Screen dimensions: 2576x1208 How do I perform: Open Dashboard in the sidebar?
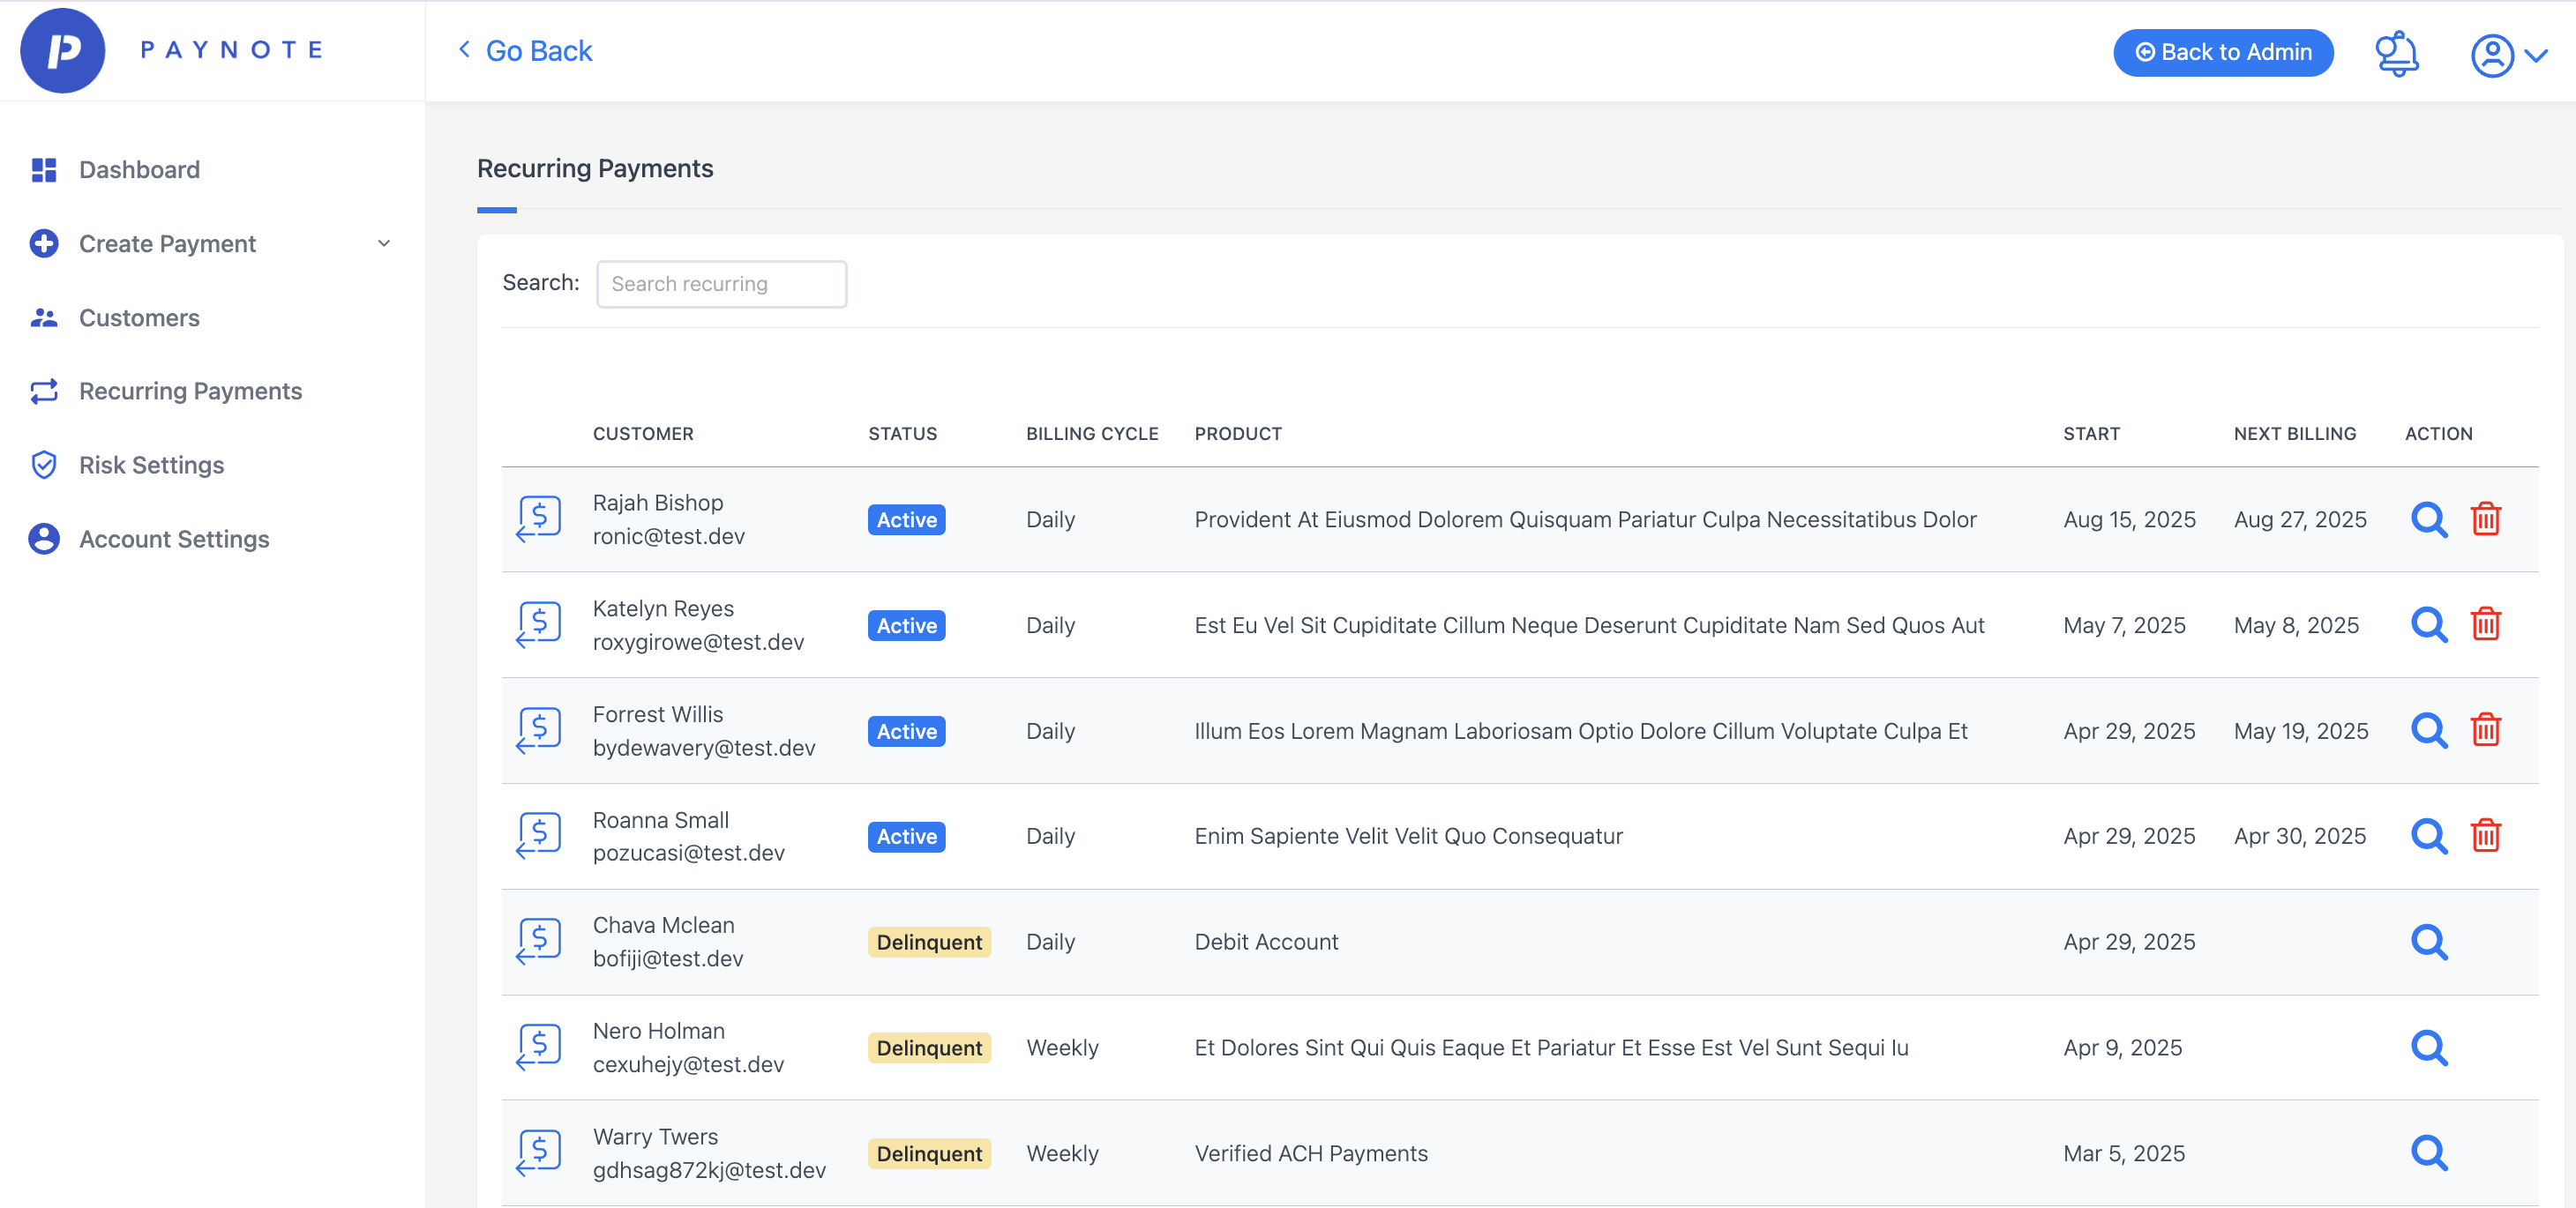point(139,170)
